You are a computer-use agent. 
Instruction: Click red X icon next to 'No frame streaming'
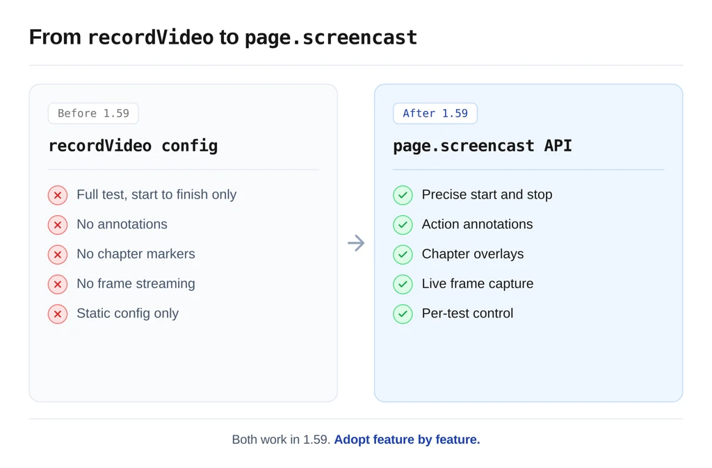pyautogui.click(x=58, y=284)
